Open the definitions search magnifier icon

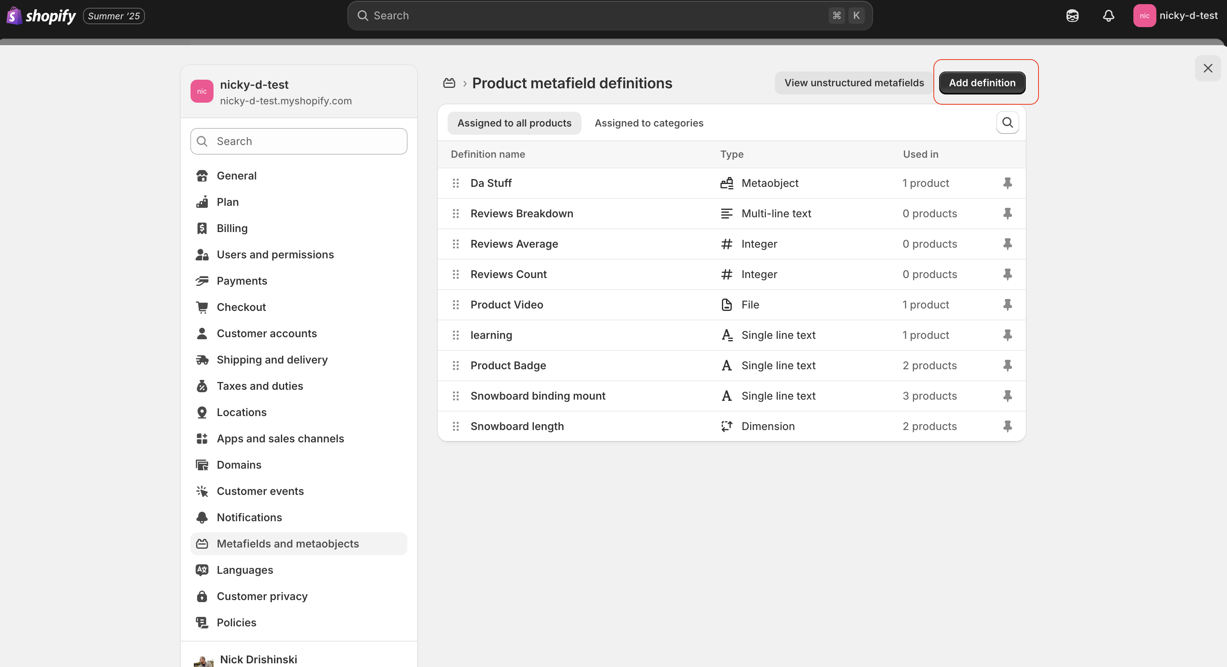click(1007, 122)
